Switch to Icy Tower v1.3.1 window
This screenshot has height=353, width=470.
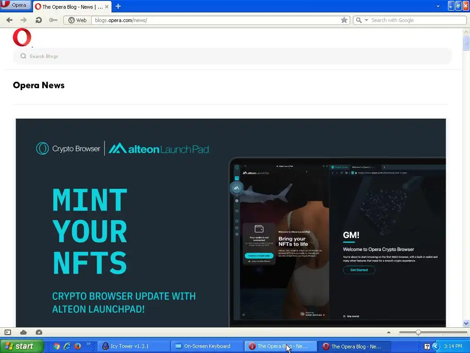[x=134, y=346]
